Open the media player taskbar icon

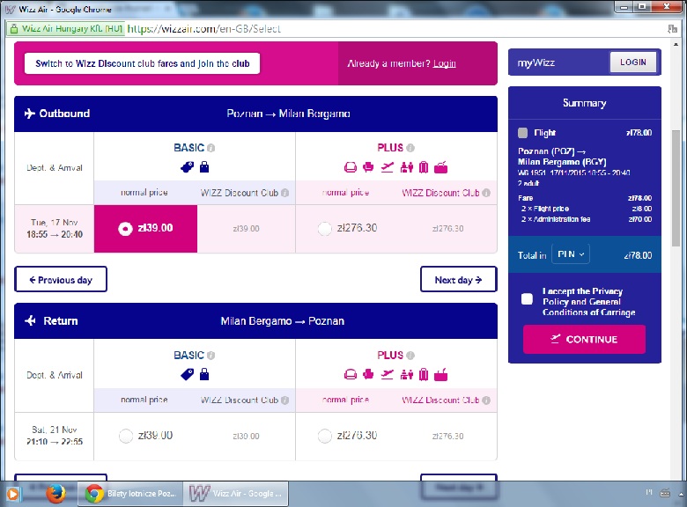tap(11, 495)
